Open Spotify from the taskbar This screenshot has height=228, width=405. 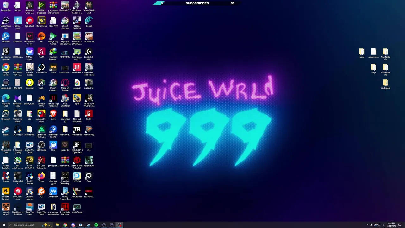pyautogui.click(x=96, y=225)
